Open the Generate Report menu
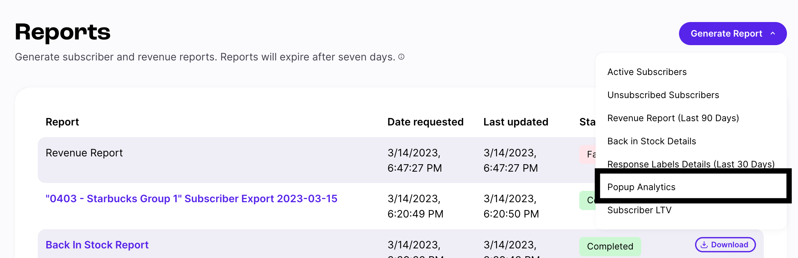This screenshot has width=798, height=258. point(732,33)
